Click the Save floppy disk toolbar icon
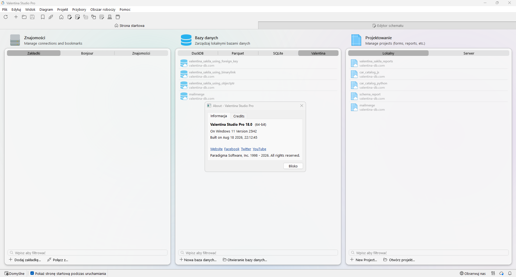This screenshot has width=516, height=277. (32, 17)
